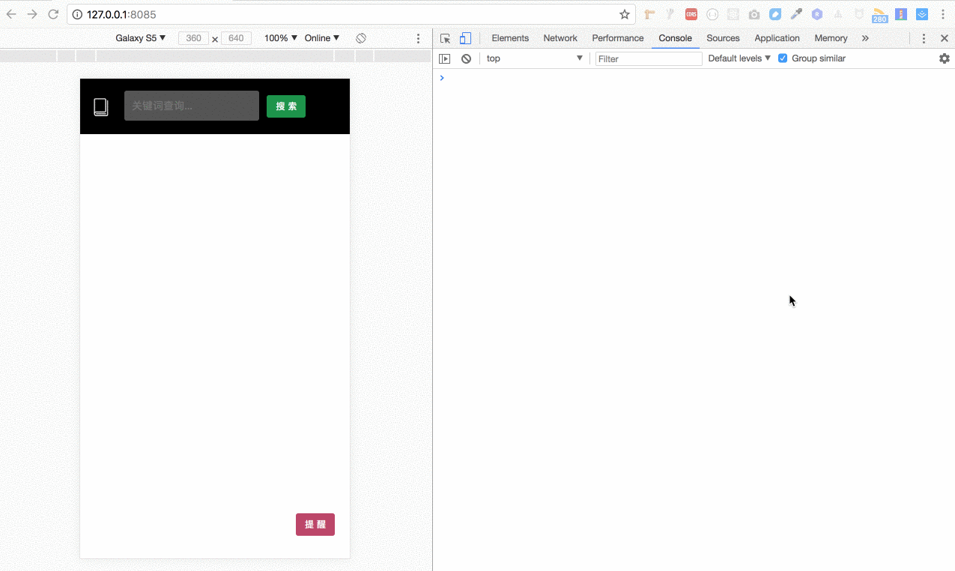
Task: Click the red 提醒 button
Action: 315,525
